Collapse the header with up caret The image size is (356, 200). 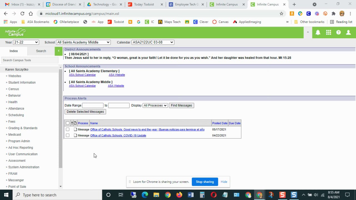308,32
